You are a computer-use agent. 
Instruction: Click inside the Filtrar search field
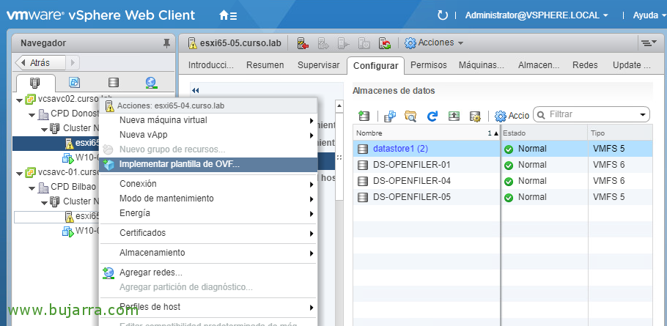[592, 114]
